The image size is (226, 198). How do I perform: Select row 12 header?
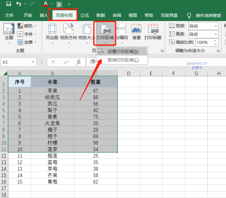pos(4,156)
